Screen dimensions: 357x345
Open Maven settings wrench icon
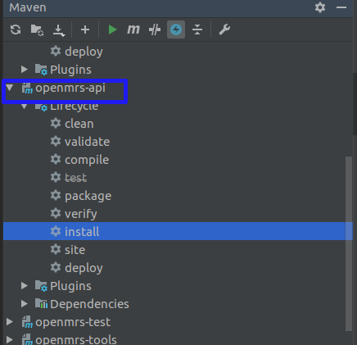(x=224, y=30)
